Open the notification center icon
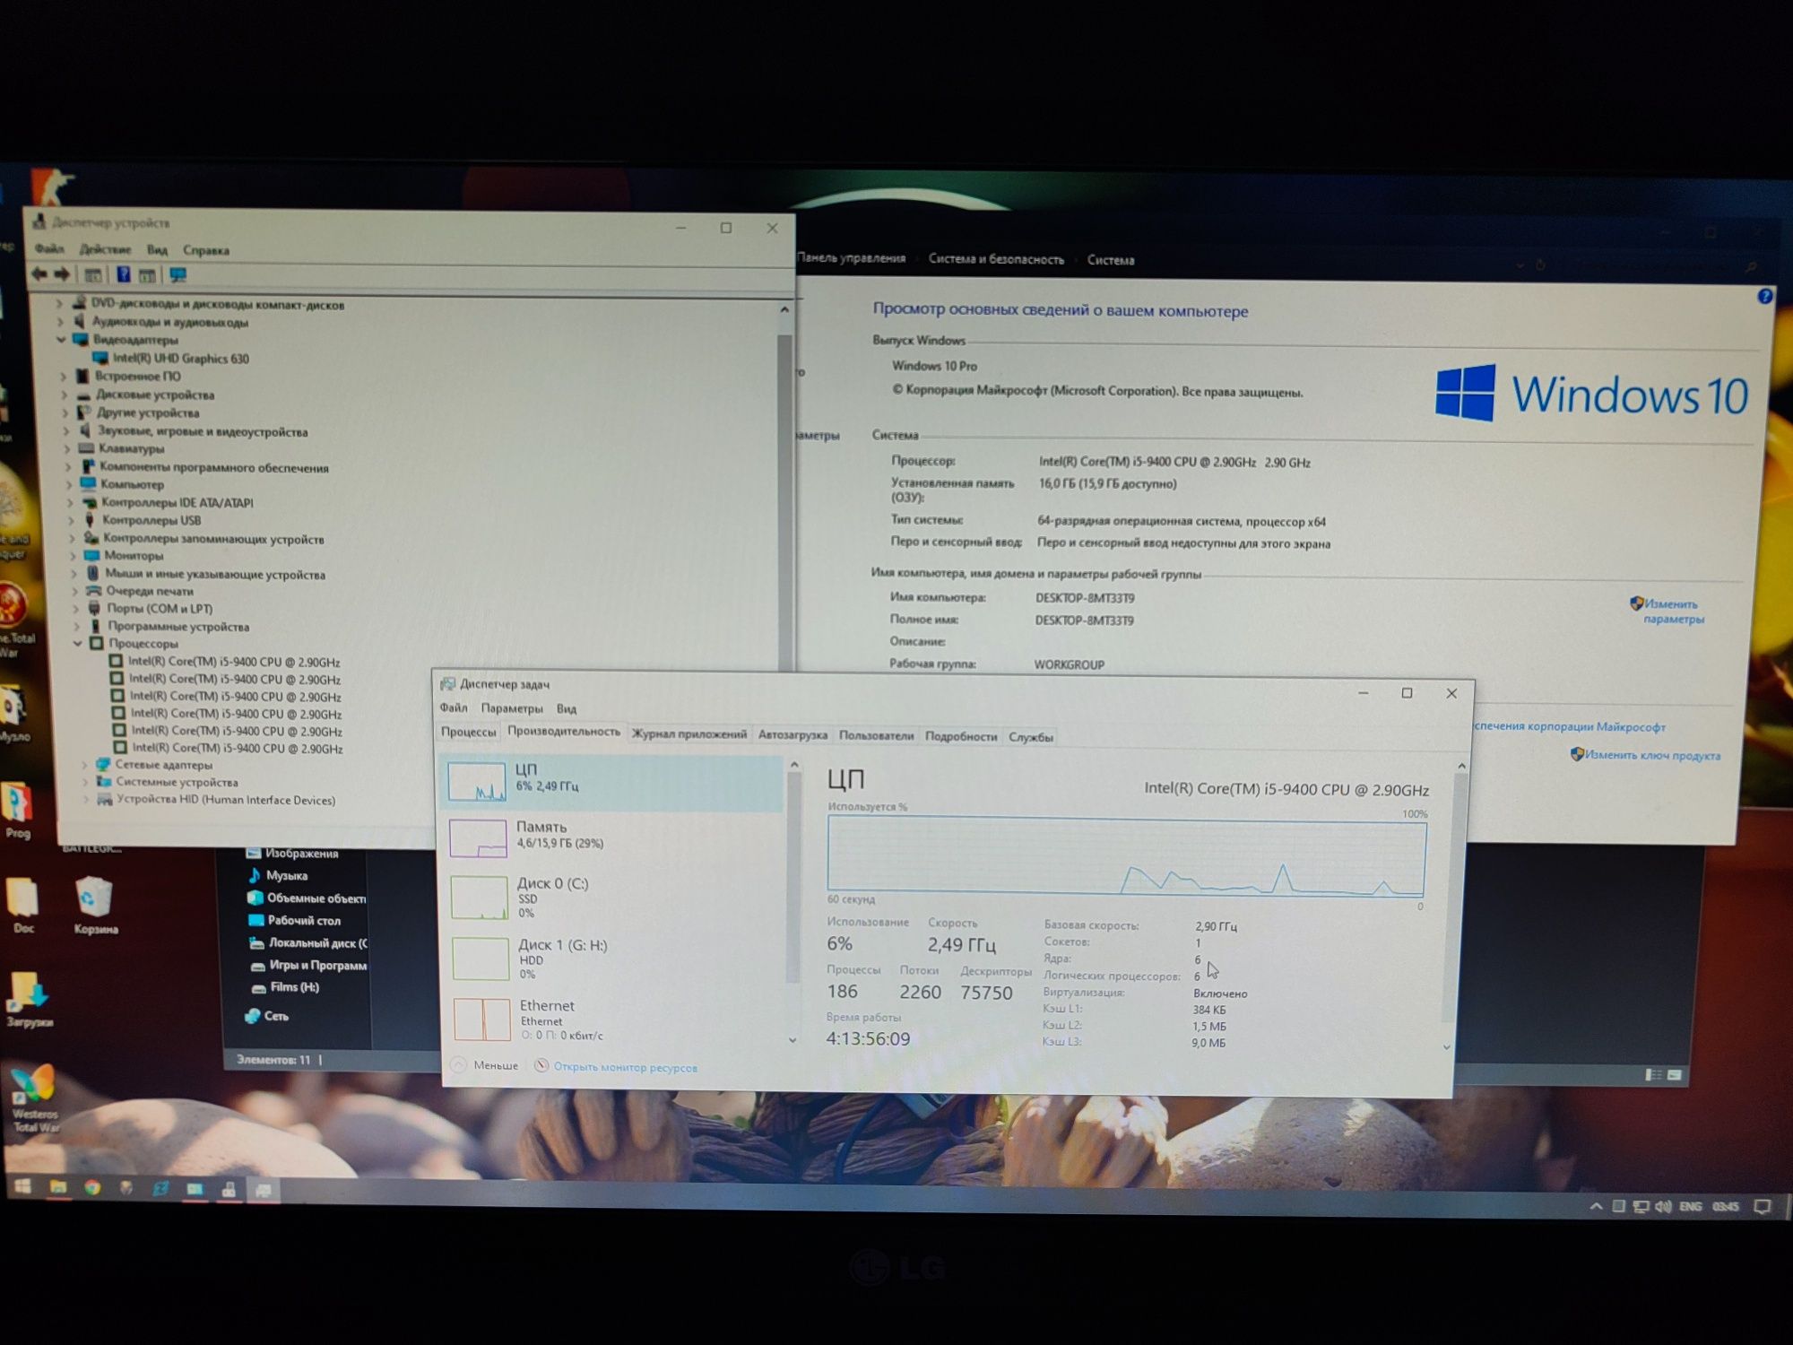The image size is (1793, 1345). [1763, 1206]
